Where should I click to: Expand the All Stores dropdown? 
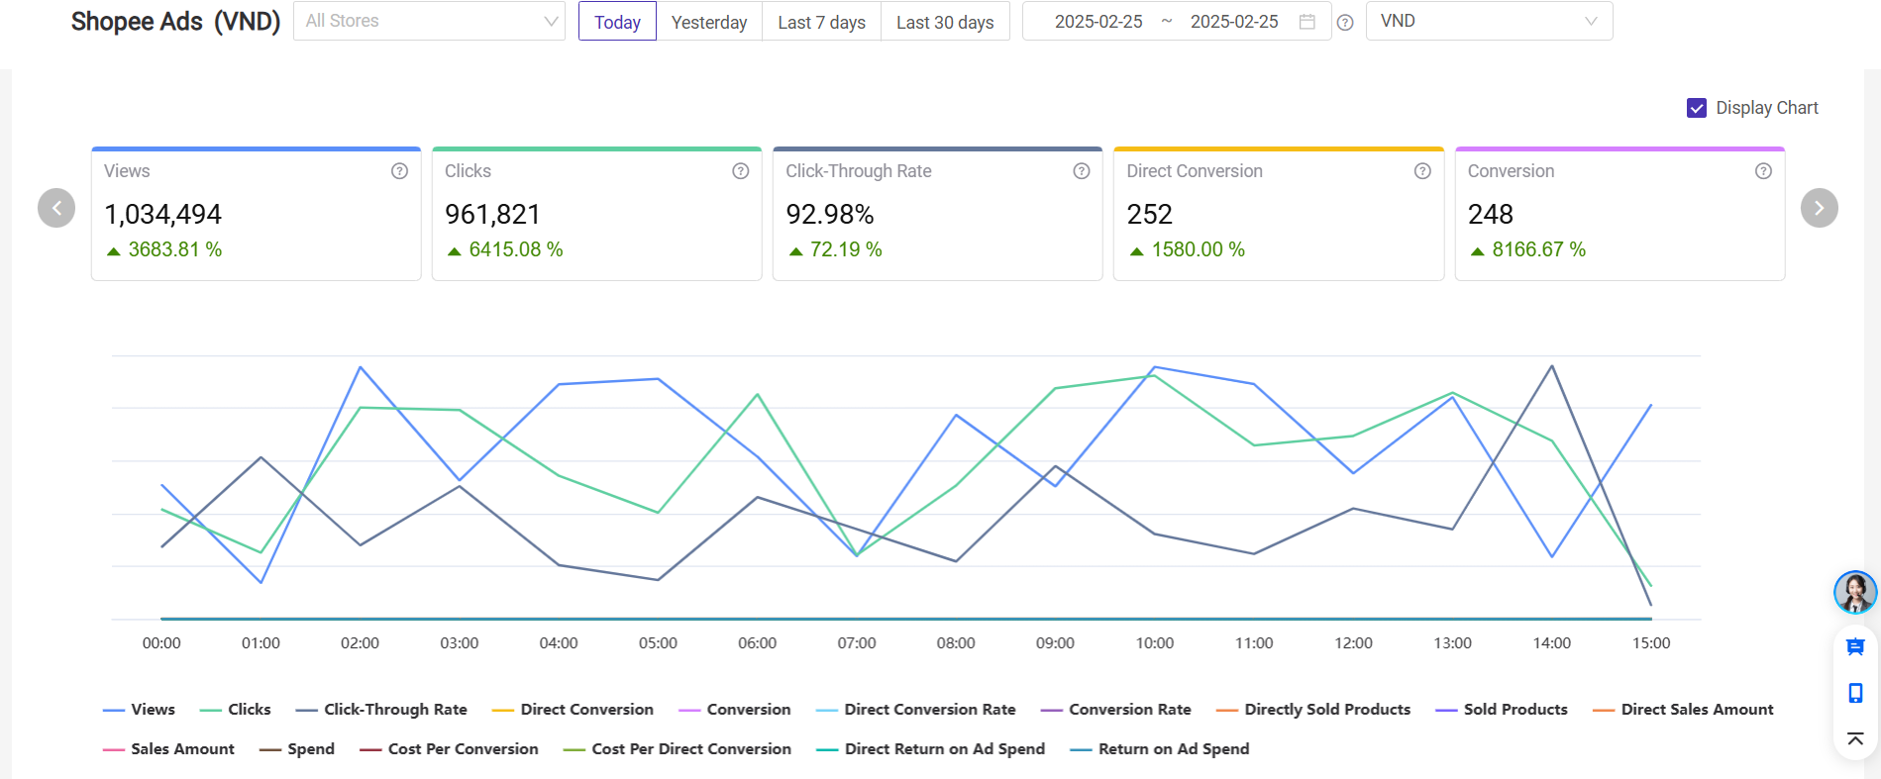[x=429, y=21]
